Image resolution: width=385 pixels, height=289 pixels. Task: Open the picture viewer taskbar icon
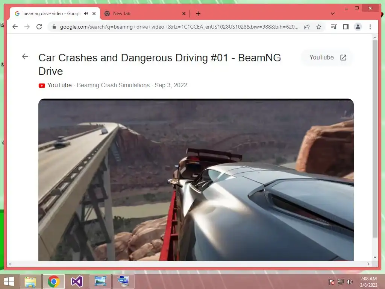(100, 281)
